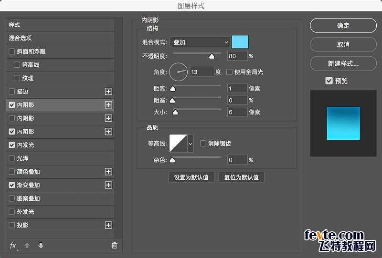Click the 取消 button
The width and height of the screenshot is (382, 258).
(343, 44)
